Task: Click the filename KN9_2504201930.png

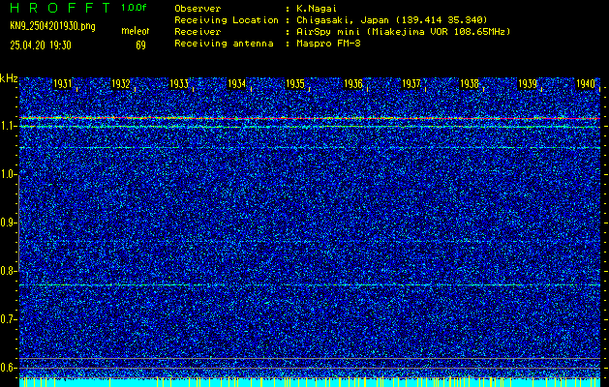Action: click(52, 26)
